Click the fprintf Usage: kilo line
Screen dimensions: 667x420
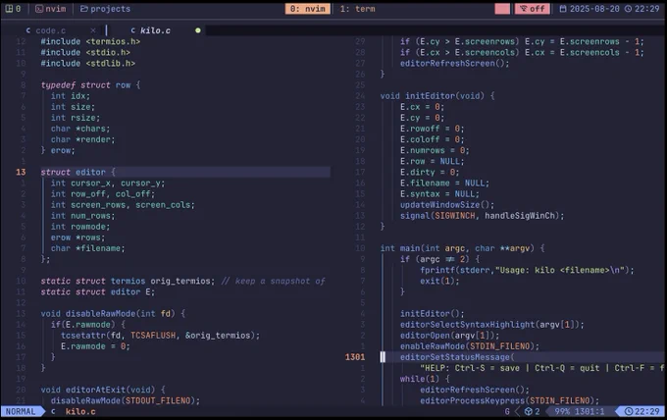coord(527,270)
